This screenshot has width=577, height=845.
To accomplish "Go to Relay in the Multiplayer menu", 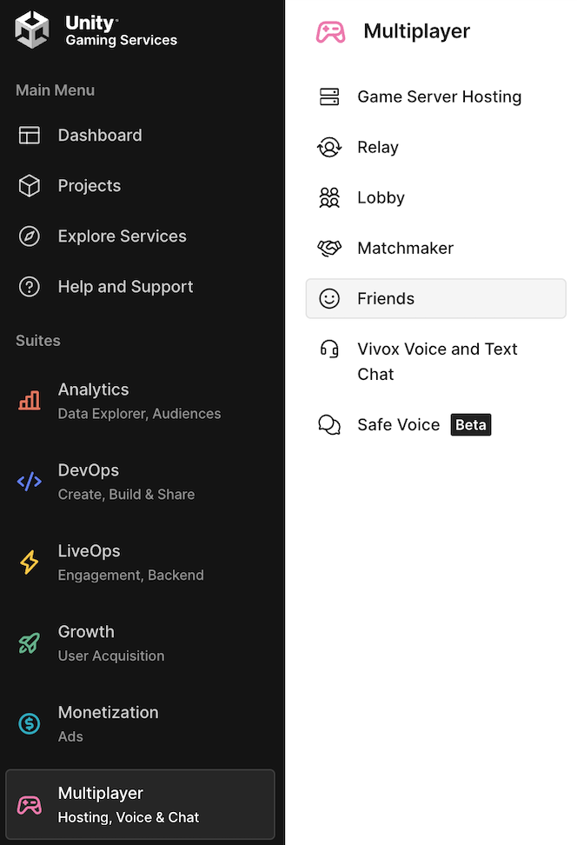I will click(x=378, y=148).
